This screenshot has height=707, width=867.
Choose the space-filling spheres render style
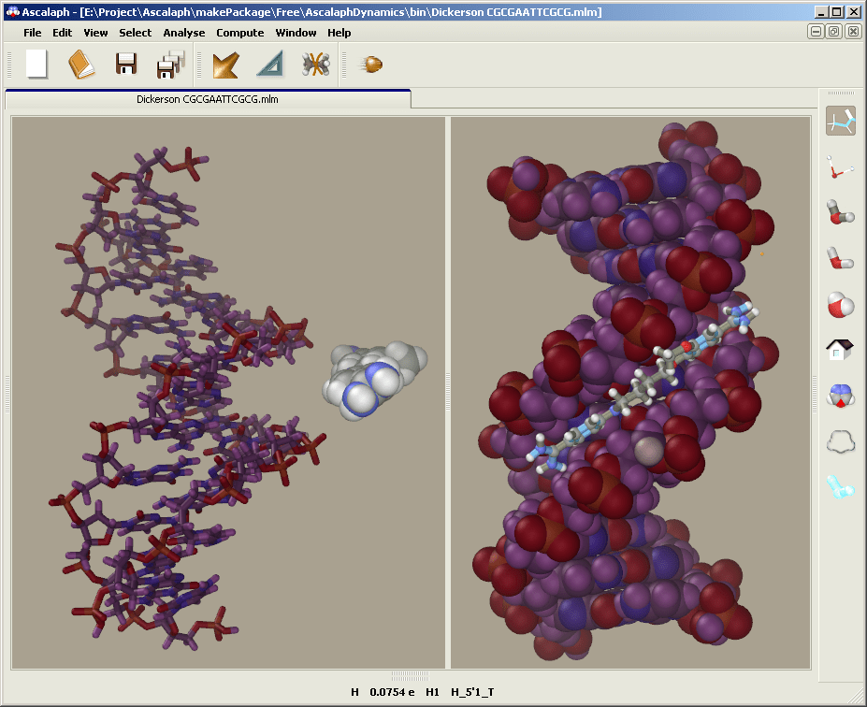841,305
